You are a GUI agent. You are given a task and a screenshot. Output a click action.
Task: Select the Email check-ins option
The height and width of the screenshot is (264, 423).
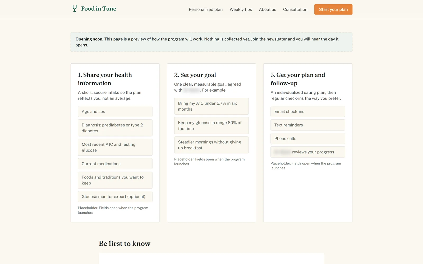click(x=308, y=111)
